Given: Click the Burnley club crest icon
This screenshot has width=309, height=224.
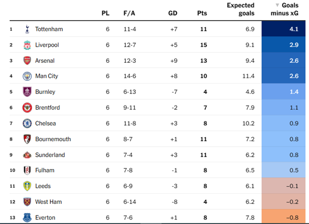Looking at the screenshot, I should click(27, 92).
